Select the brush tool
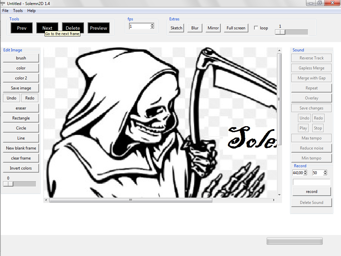Viewport: 341px width, 256px height. (x=21, y=58)
